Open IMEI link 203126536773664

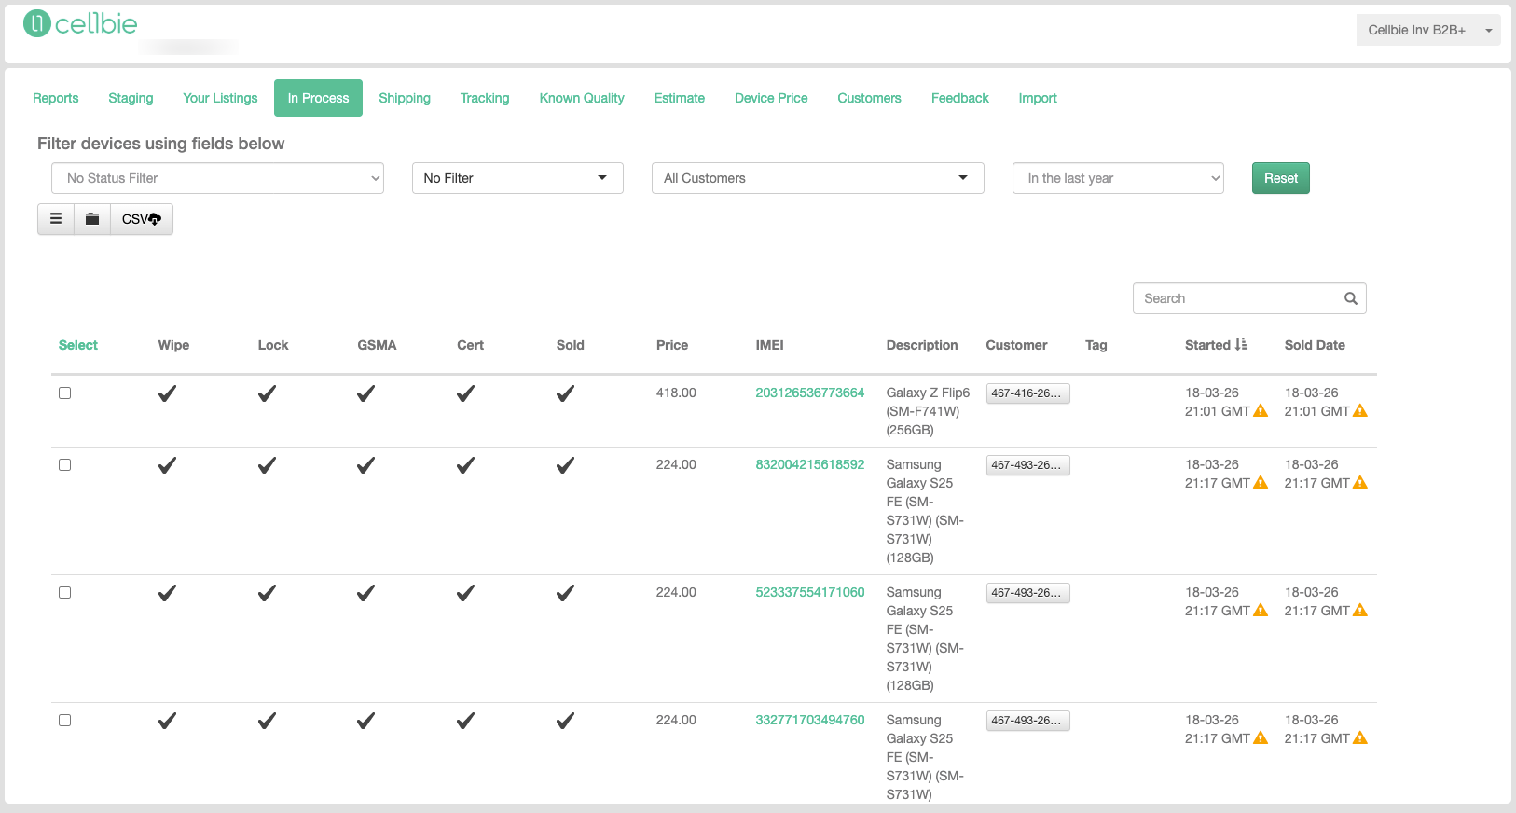click(810, 393)
